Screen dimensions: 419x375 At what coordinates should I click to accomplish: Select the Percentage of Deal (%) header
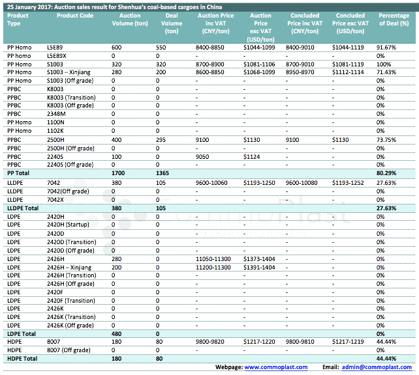click(x=394, y=20)
